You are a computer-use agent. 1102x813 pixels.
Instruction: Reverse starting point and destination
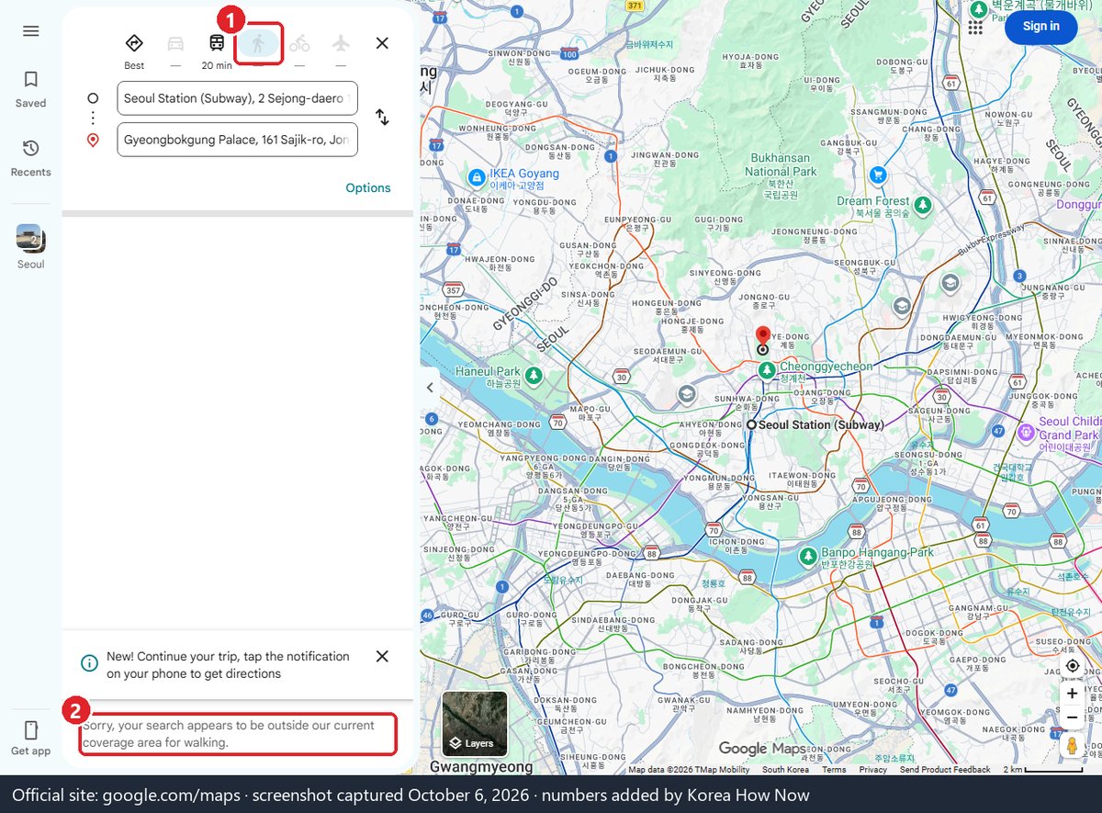coord(382,118)
